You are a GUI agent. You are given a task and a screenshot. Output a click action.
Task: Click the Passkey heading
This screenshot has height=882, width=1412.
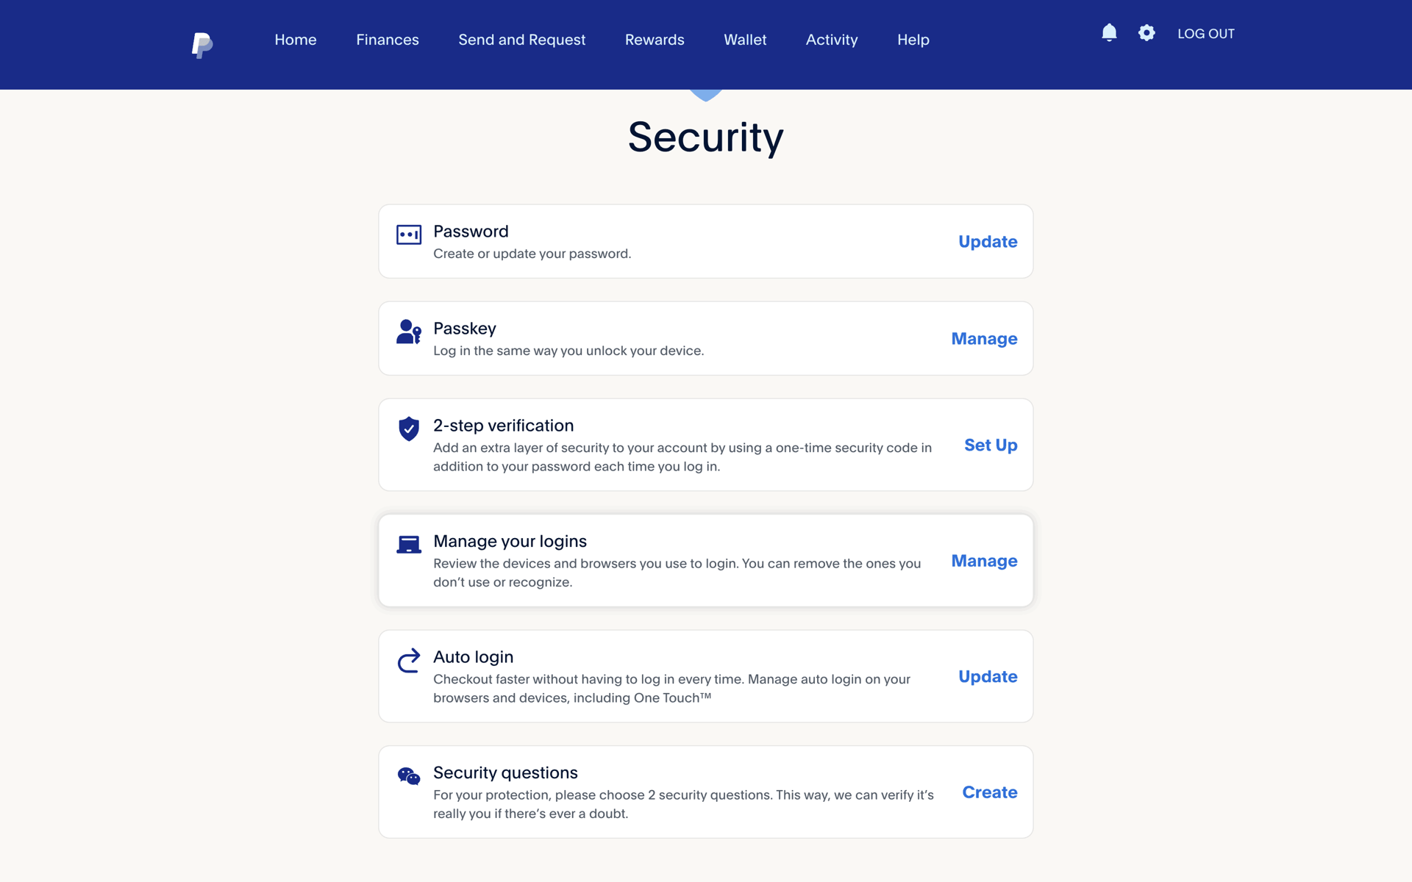(465, 329)
